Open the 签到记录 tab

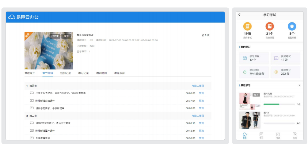(66, 73)
